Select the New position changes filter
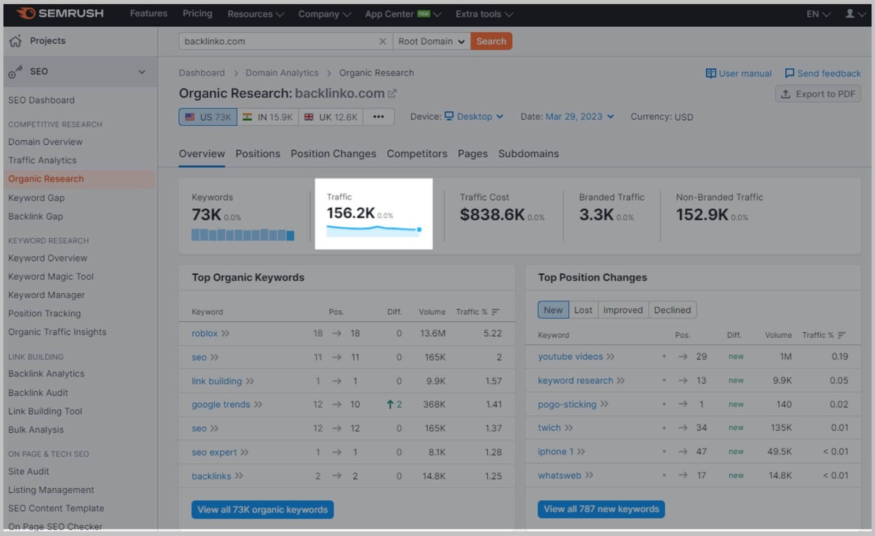 coord(553,310)
